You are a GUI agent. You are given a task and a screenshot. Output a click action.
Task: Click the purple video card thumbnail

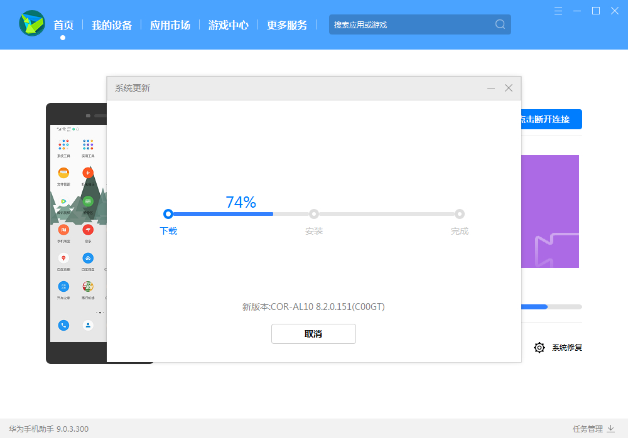(x=550, y=211)
